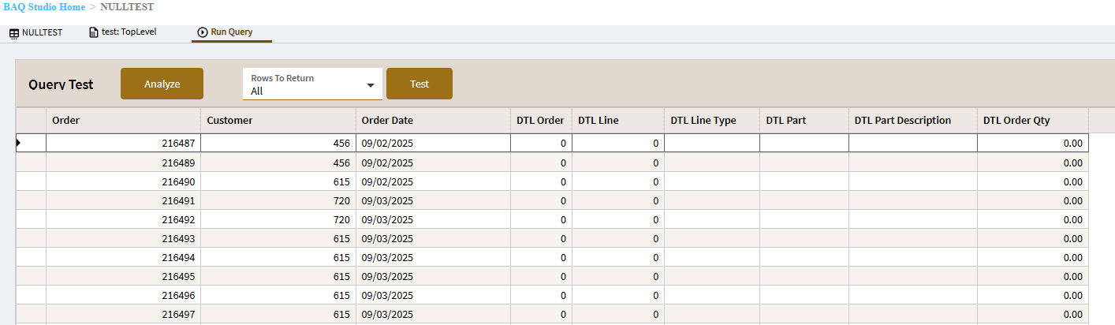1115x325 pixels.
Task: Open the test: TopLevel tab
Action: point(125,32)
